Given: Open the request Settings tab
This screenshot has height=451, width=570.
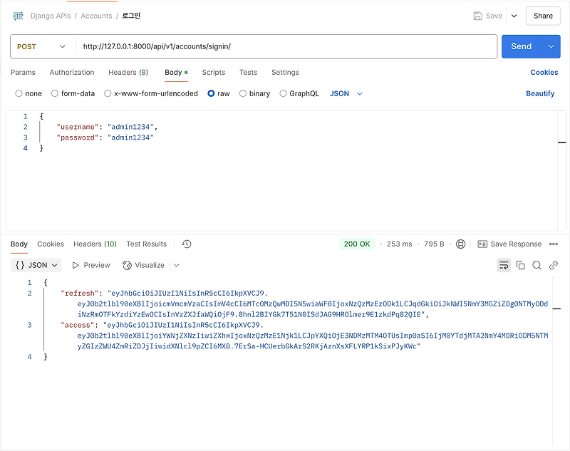Looking at the screenshot, I should pyautogui.click(x=286, y=73).
